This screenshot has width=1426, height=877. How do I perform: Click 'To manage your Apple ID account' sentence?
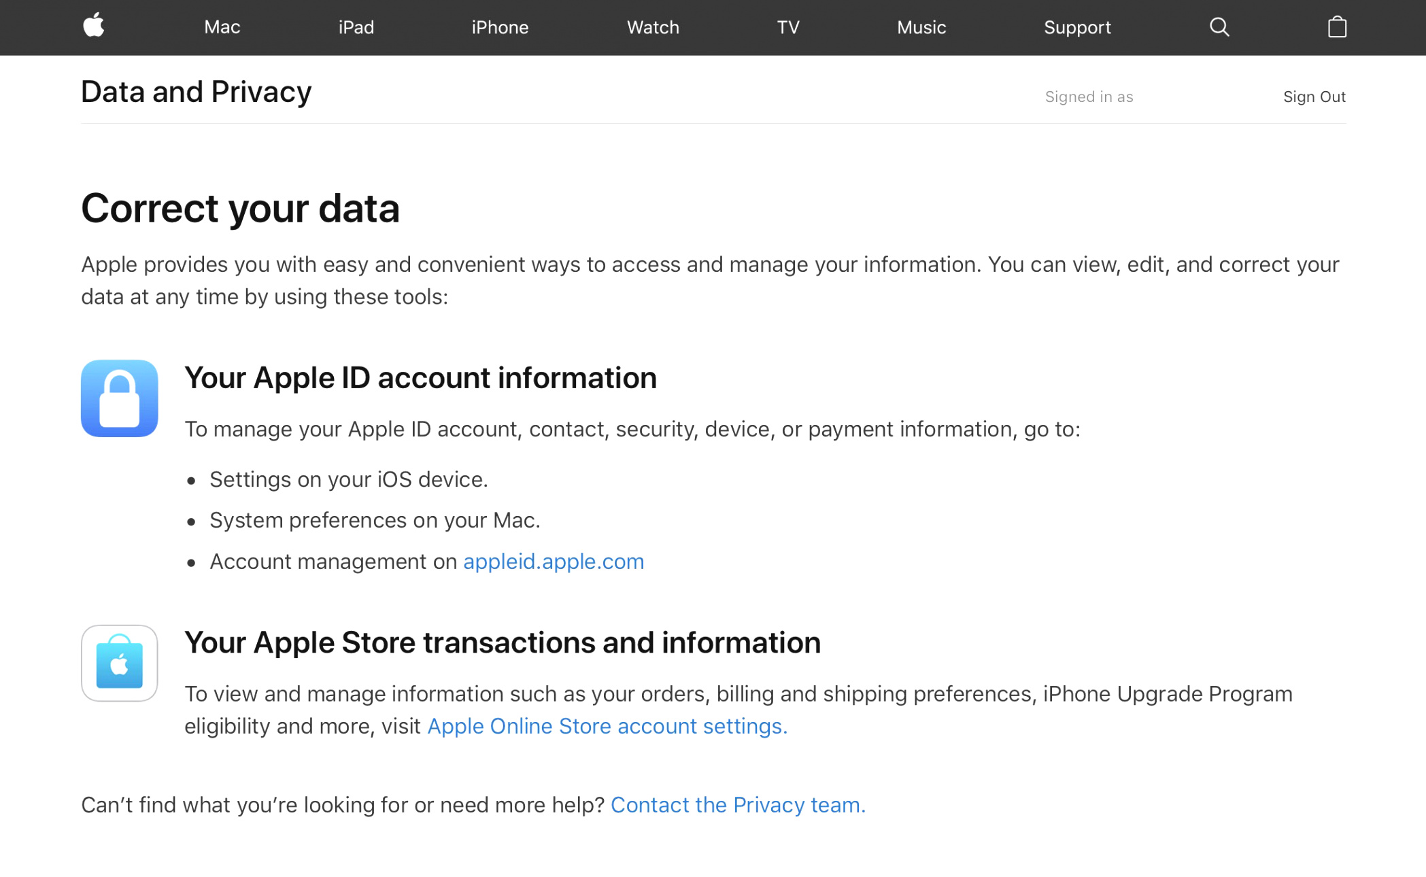coord(632,429)
